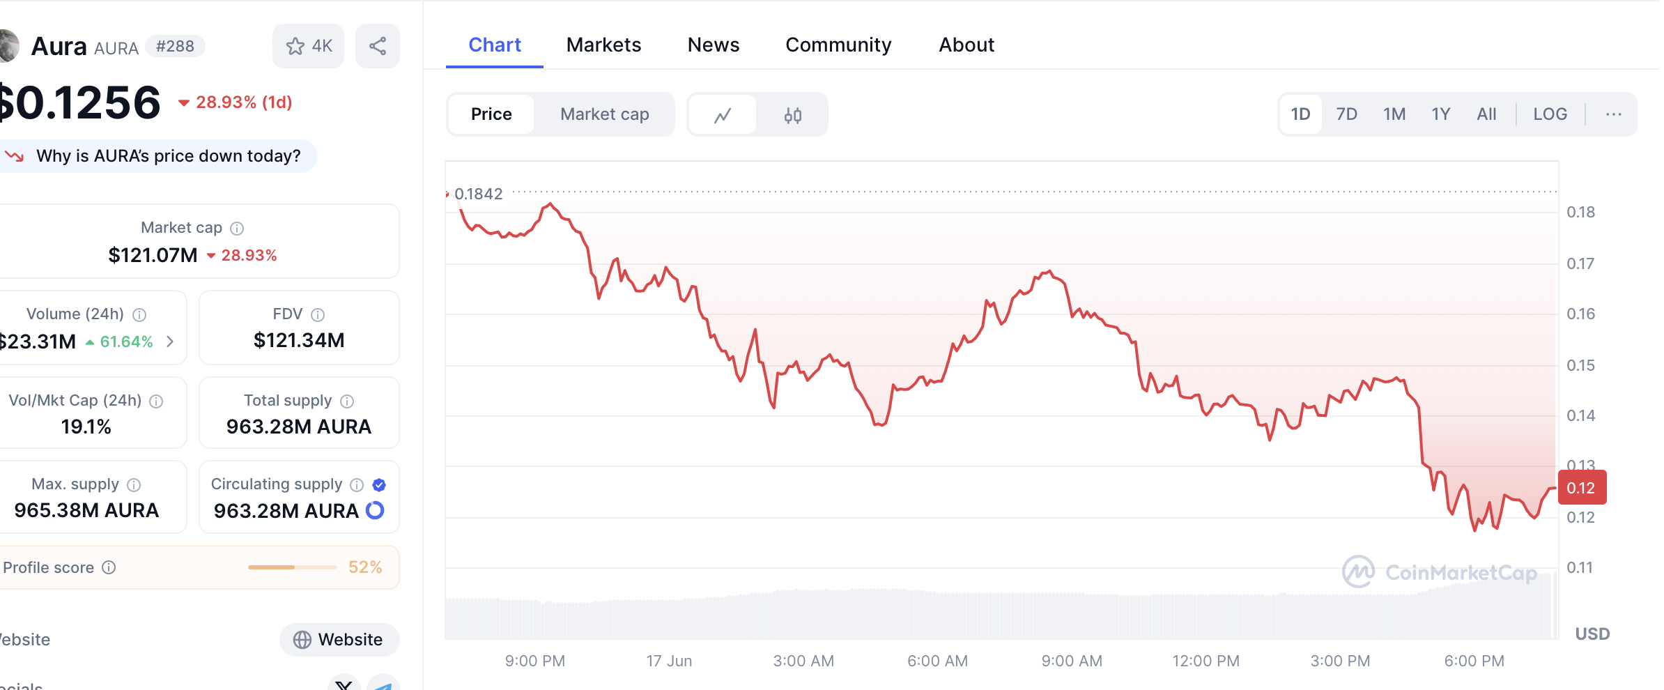
Task: Click the share icon button
Action: point(378,47)
